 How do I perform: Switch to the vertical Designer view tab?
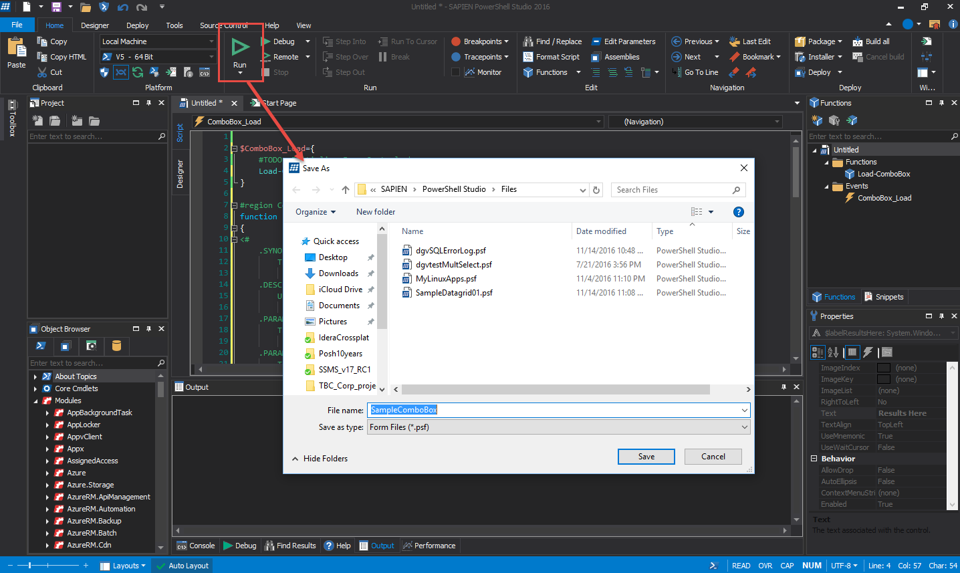(180, 173)
